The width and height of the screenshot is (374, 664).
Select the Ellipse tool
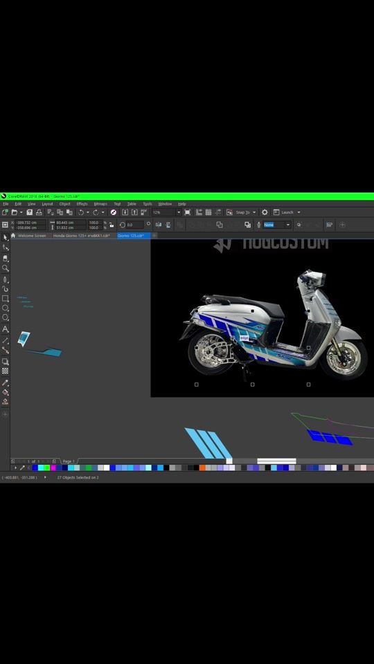[6, 308]
